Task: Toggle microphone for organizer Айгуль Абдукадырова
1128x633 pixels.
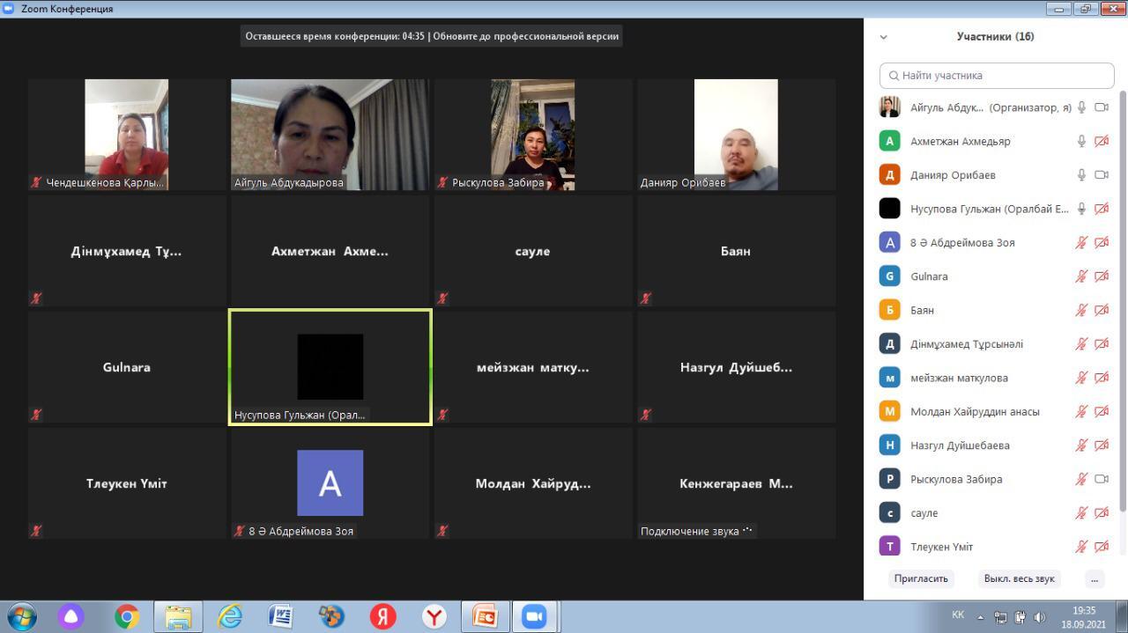Action: click(1081, 107)
